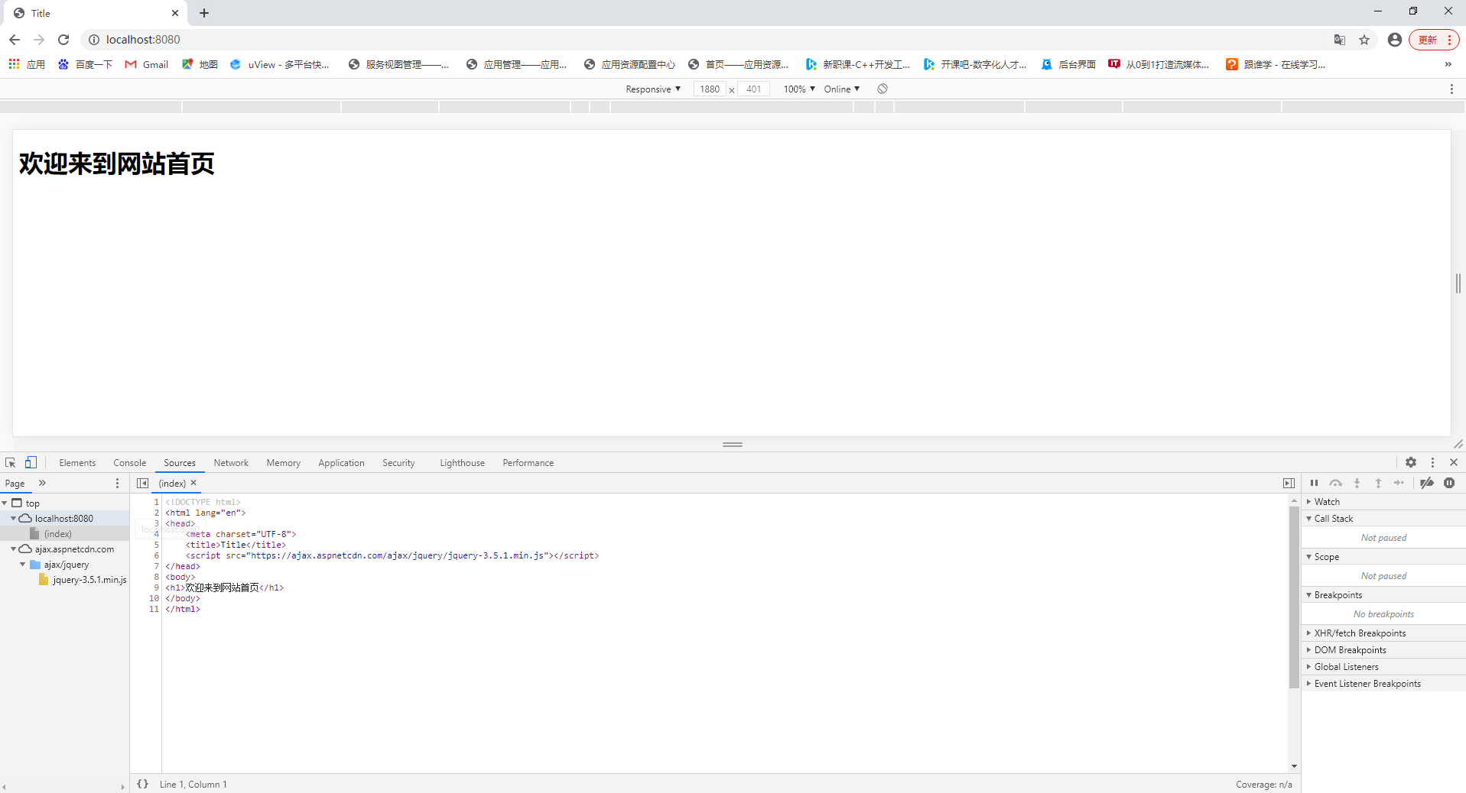Viewport: 1466px width, 793px height.
Task: Click the step over button
Action: point(1335,483)
